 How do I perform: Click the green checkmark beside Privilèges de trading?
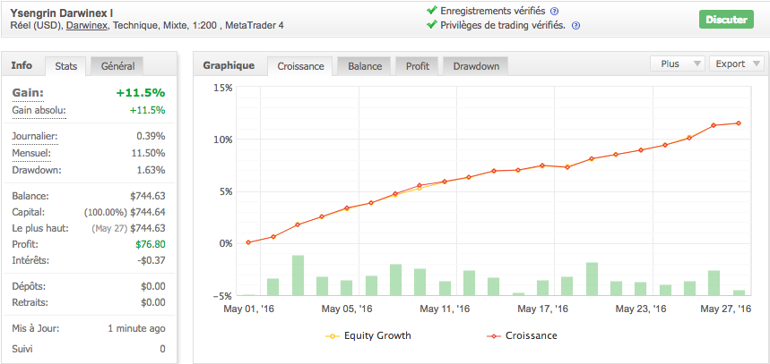(x=432, y=25)
